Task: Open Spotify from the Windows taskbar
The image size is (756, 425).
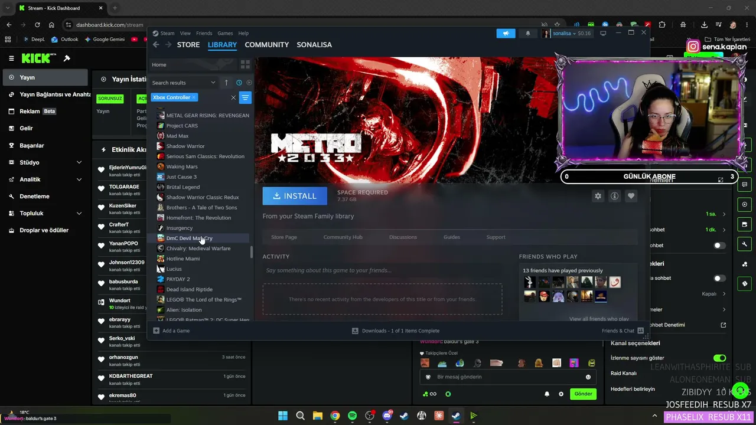Action: pyautogui.click(x=353, y=416)
